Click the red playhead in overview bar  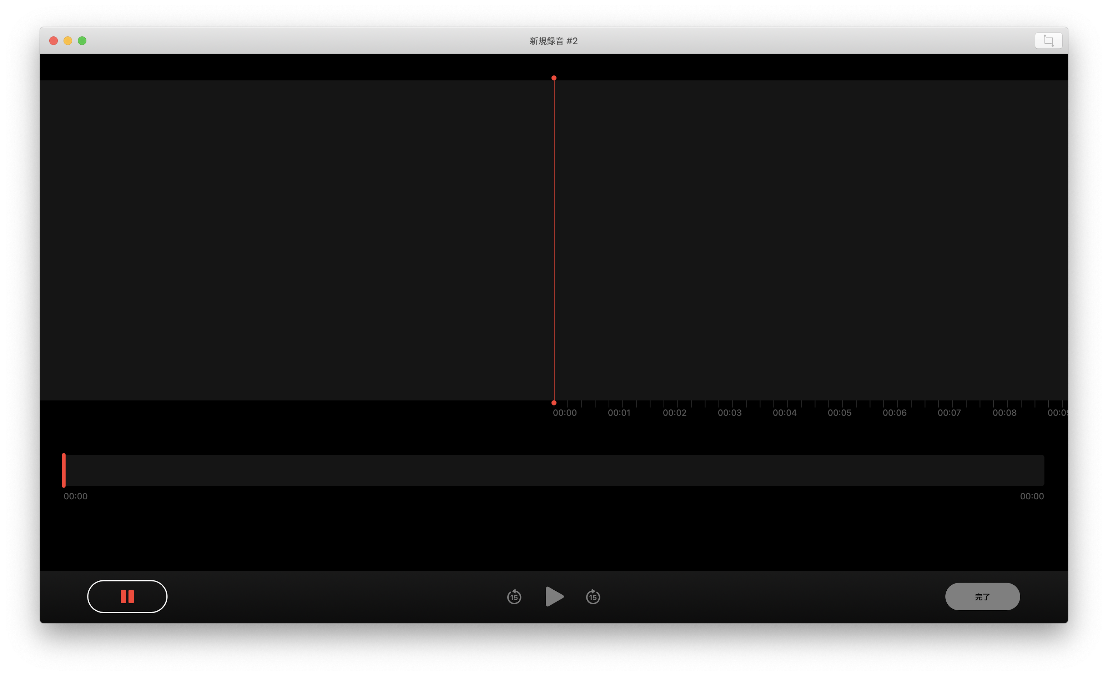point(64,470)
